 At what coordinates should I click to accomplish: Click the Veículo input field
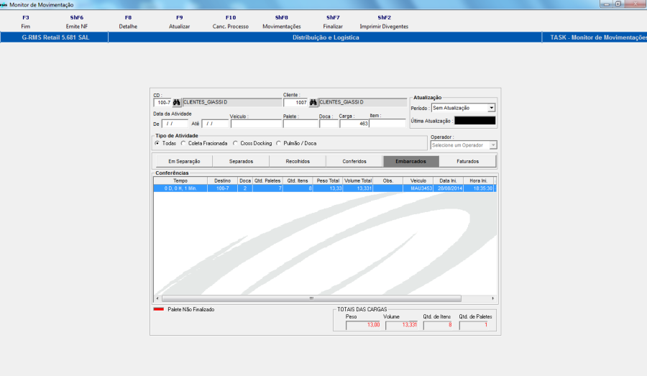click(256, 124)
